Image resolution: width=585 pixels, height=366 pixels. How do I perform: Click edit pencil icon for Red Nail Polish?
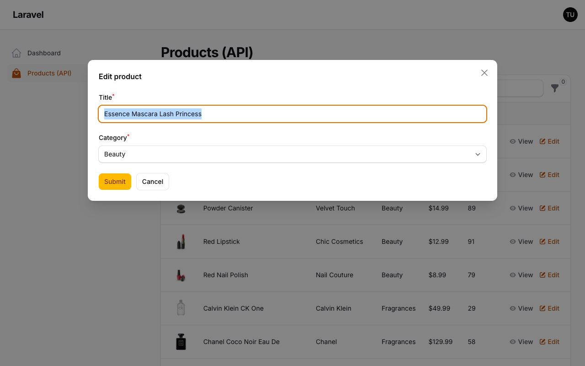click(x=542, y=275)
